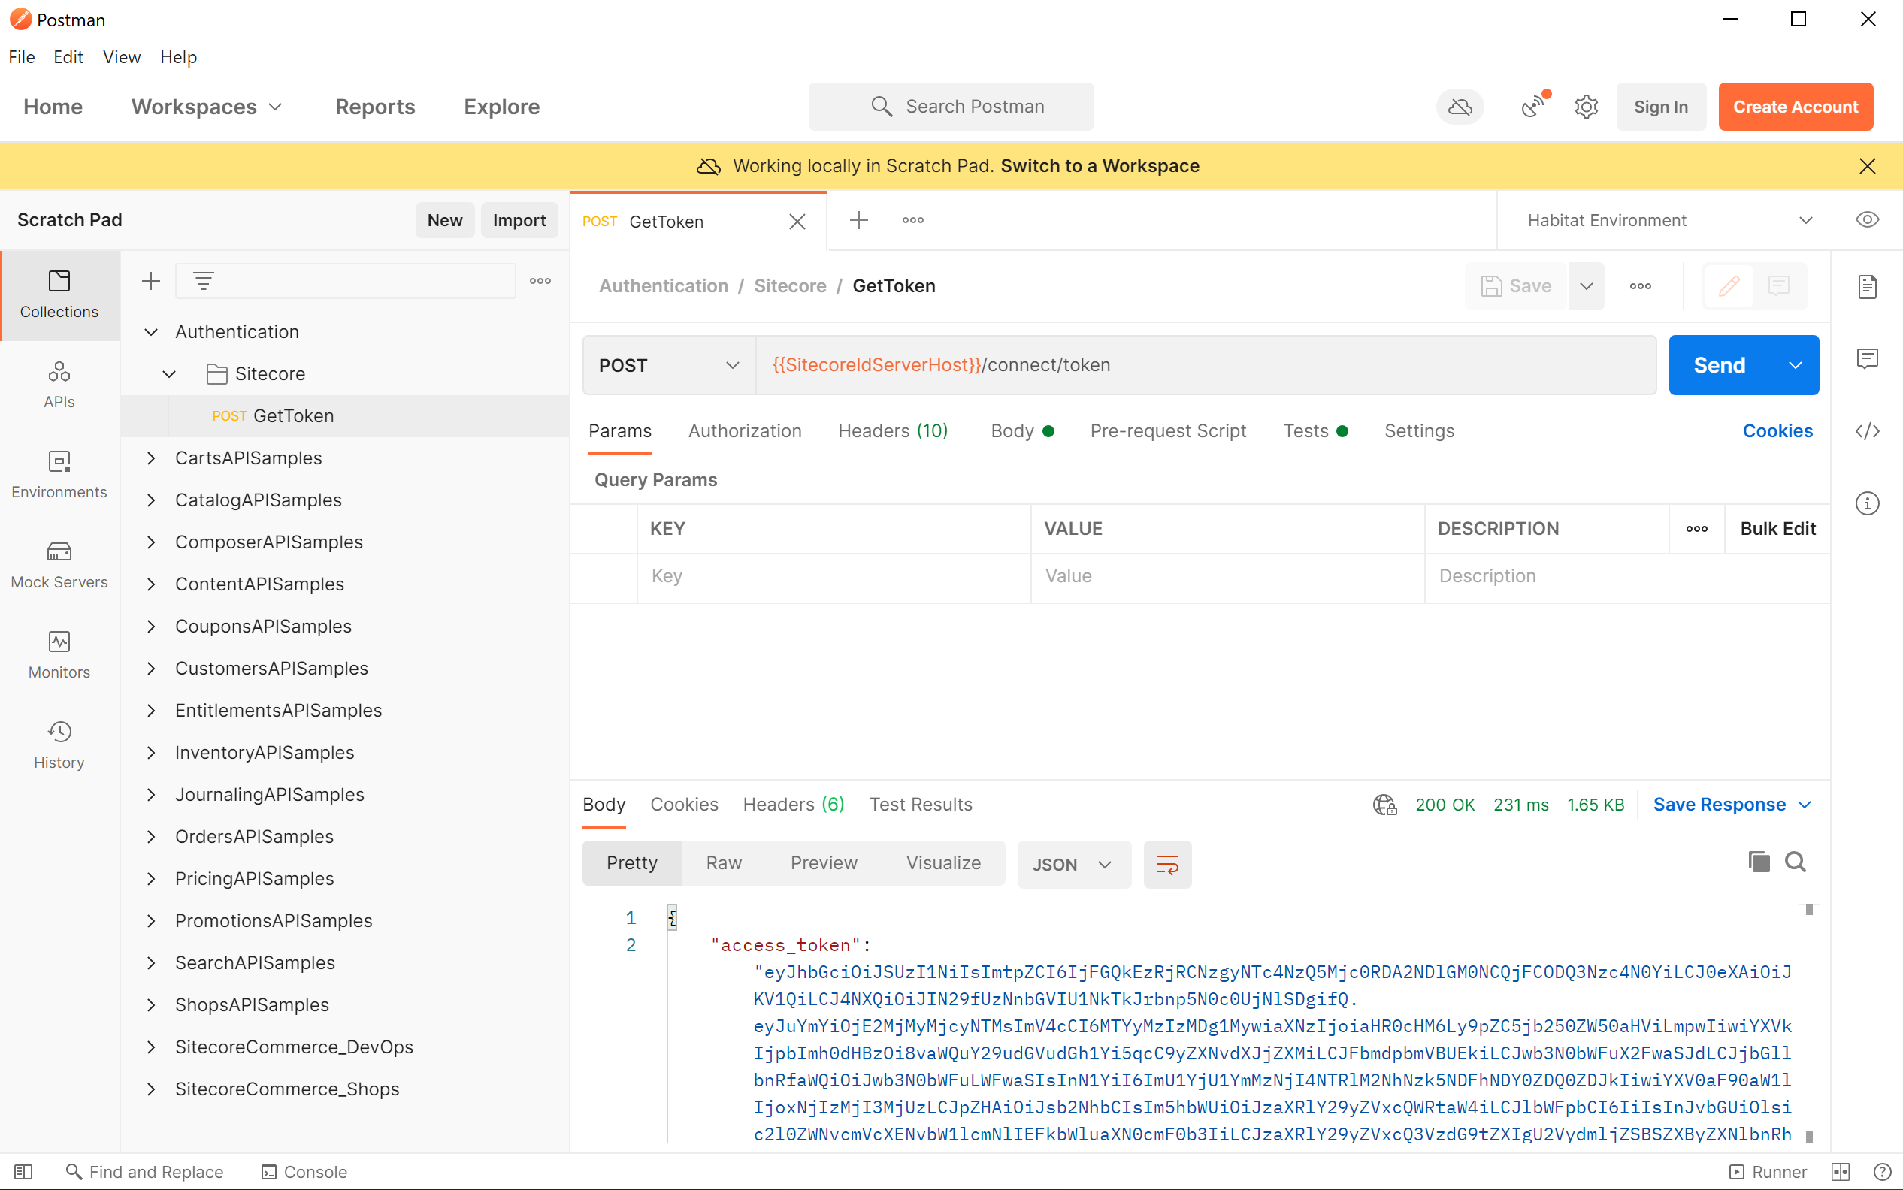
Task: Open the Save options dropdown arrow
Action: [1586, 285]
